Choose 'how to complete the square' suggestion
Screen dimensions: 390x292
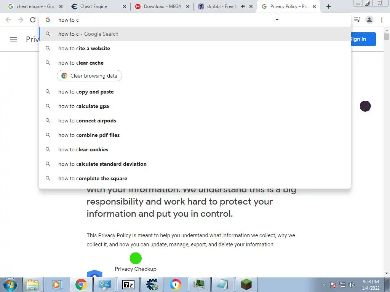pos(195,178)
